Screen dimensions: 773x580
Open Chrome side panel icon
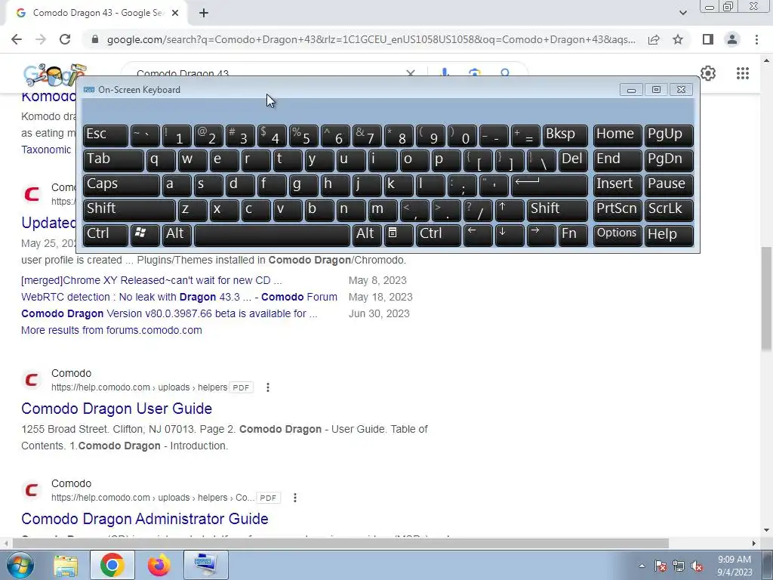pos(708,39)
